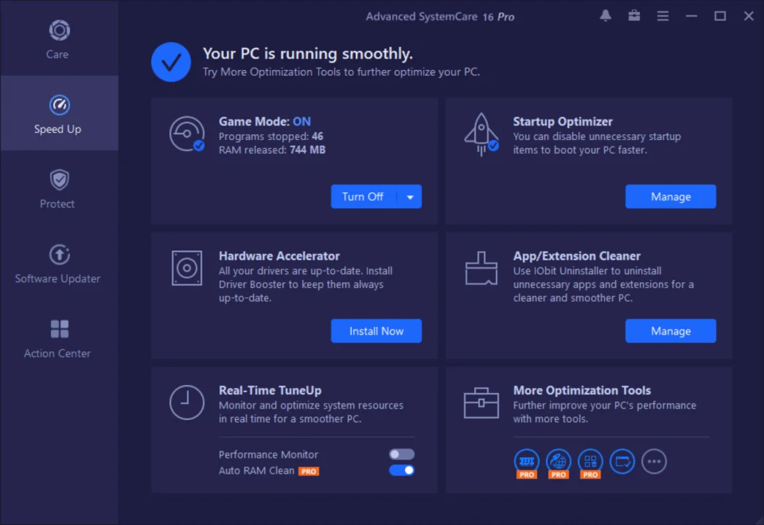Click the Performance Monitor label
Screen dimensions: 764x525
269,454
